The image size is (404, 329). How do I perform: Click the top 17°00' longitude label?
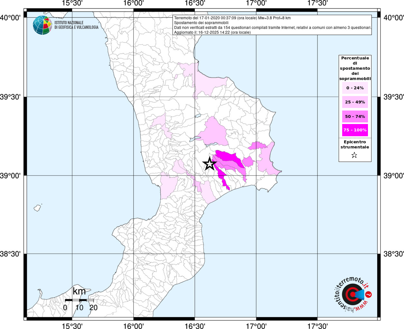tap(256, 3)
